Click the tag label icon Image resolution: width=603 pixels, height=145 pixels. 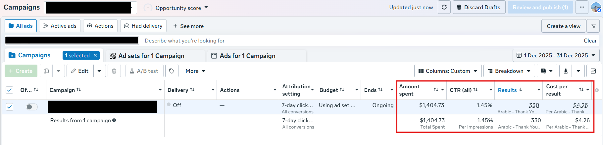pyautogui.click(x=172, y=71)
